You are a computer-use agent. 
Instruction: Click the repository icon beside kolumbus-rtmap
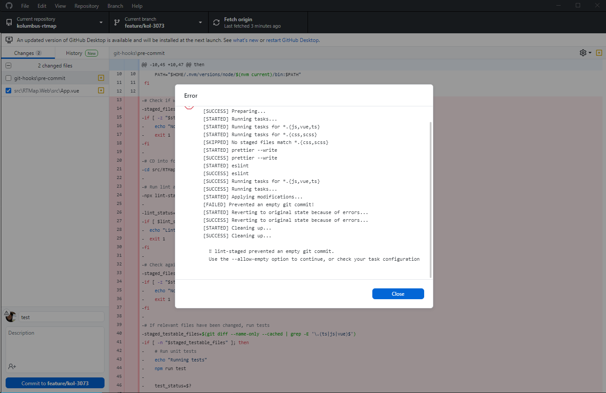pyautogui.click(x=9, y=22)
